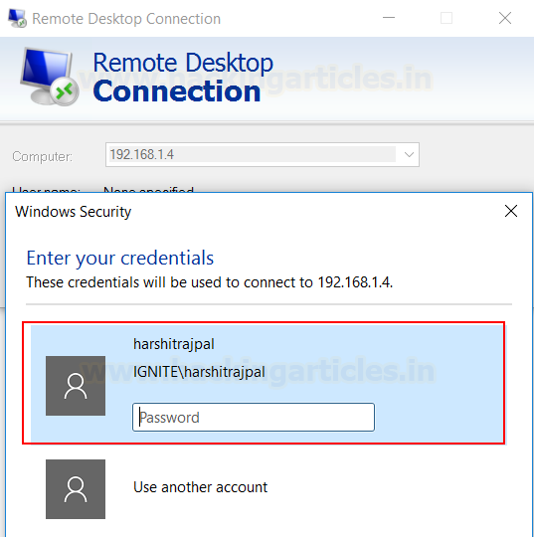Minimize the Remote Desktop Connection window
Viewport: 534px width, 537px height.
(389, 18)
